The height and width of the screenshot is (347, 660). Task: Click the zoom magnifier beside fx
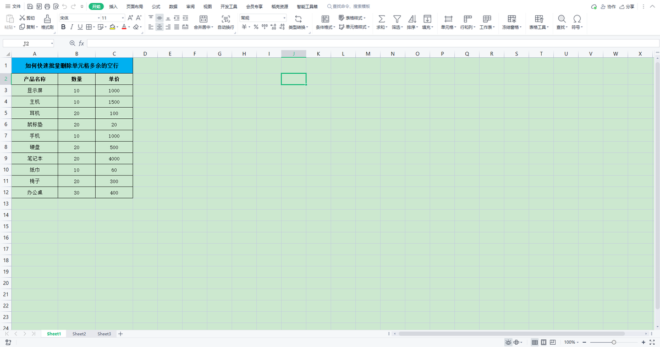pos(72,43)
